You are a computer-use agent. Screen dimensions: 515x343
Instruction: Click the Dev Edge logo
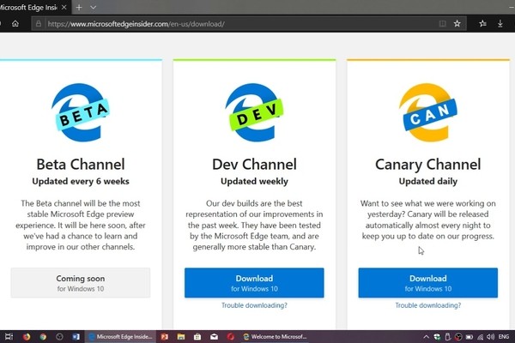[x=254, y=112]
